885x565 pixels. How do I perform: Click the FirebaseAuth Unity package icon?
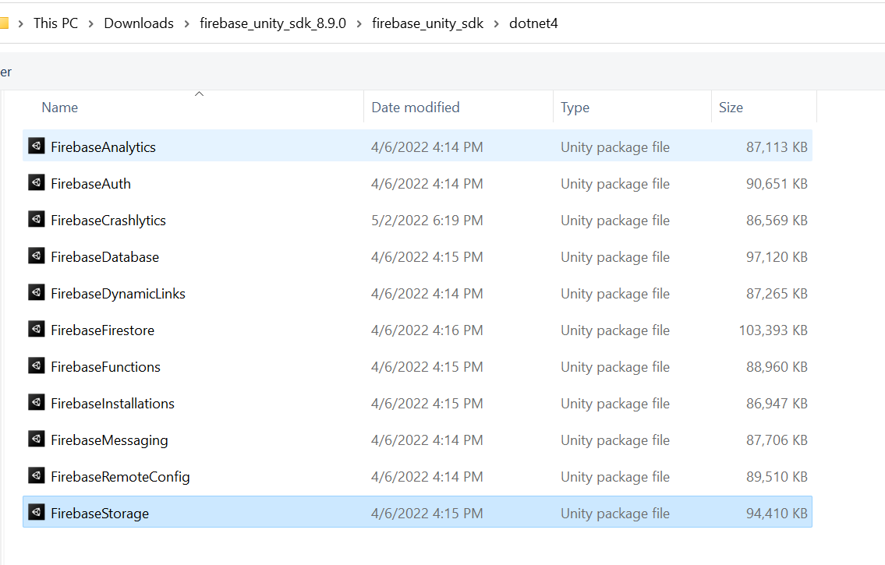(x=37, y=182)
